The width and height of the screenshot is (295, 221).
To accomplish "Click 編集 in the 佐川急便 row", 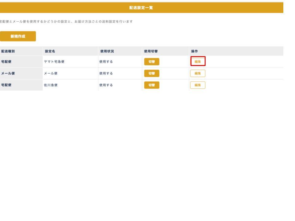I will [198, 85].
